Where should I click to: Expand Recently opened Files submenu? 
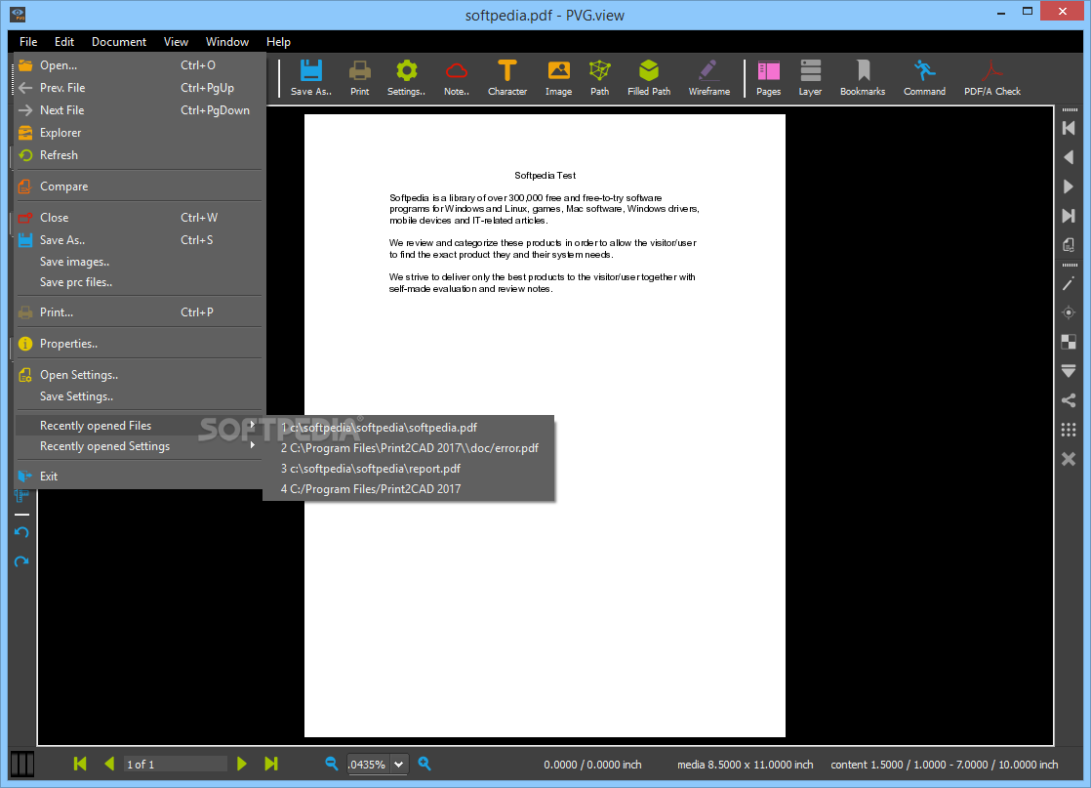[140, 426]
